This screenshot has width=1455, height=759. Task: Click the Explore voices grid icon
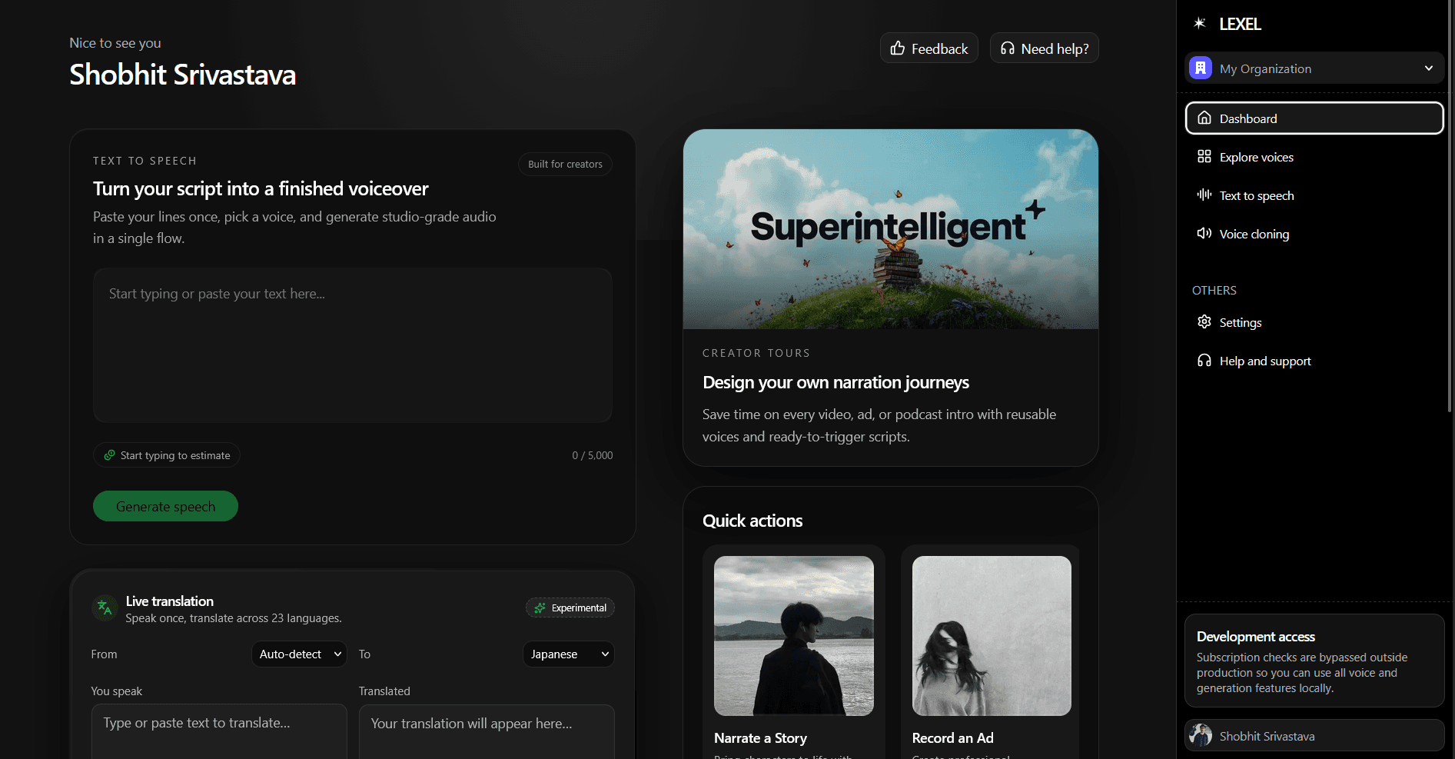1204,157
